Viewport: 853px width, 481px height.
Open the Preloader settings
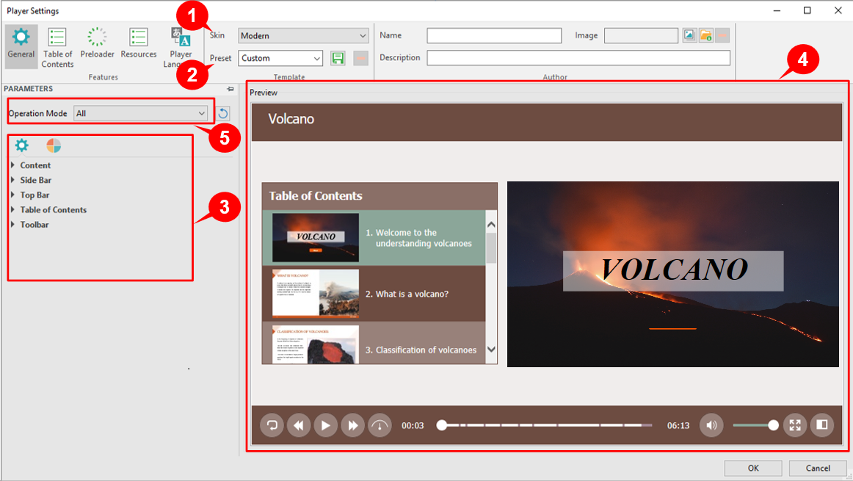pos(97,43)
